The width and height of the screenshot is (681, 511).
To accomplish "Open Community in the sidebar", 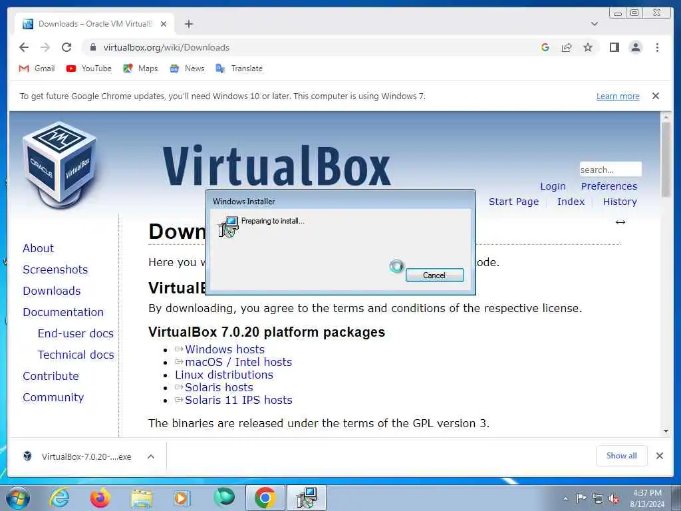I will (x=53, y=397).
